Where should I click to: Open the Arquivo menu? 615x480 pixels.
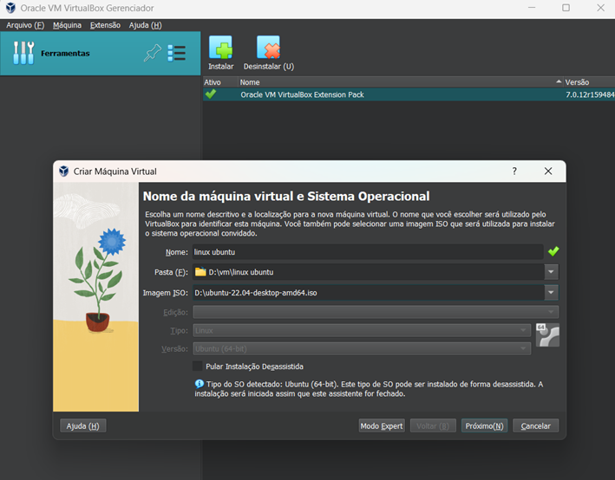coord(25,25)
